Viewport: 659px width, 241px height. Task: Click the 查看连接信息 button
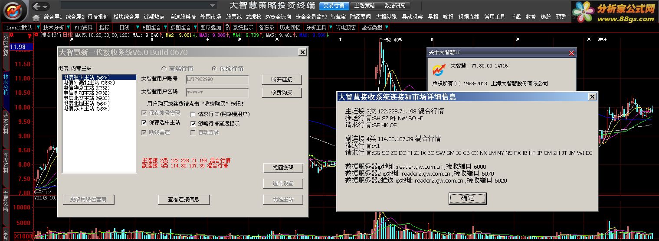click(184, 199)
